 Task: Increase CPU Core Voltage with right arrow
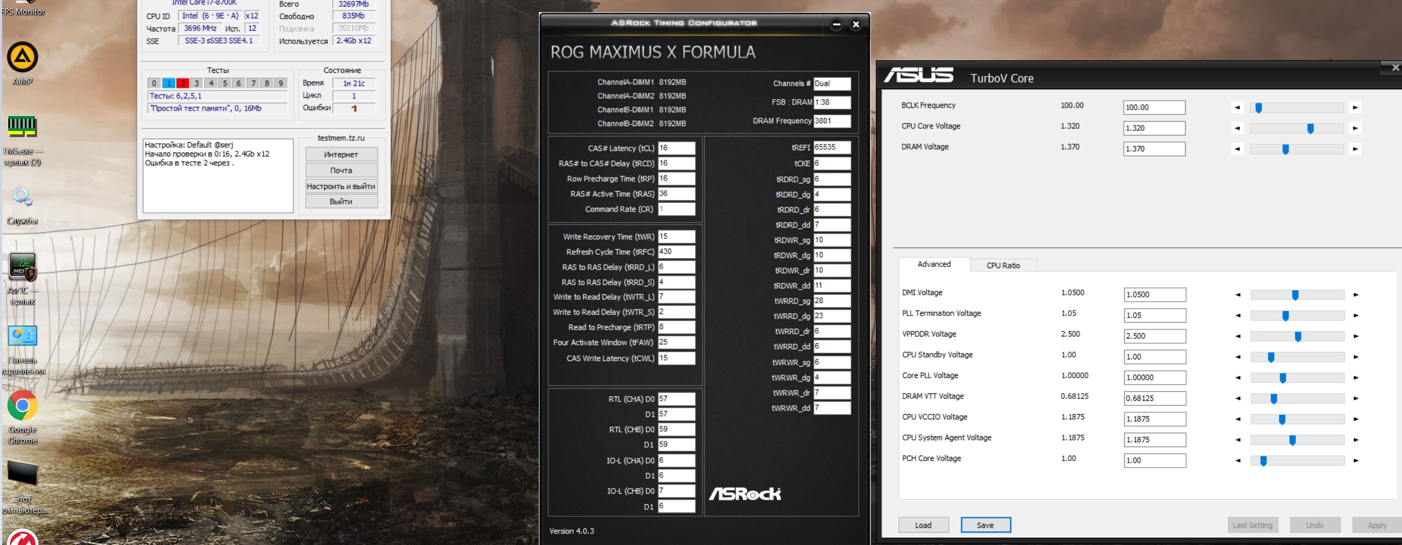(1356, 128)
